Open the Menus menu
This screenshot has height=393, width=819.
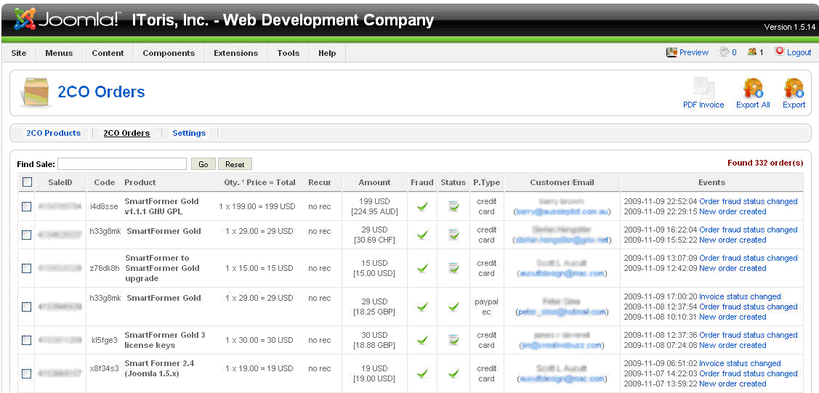(59, 53)
